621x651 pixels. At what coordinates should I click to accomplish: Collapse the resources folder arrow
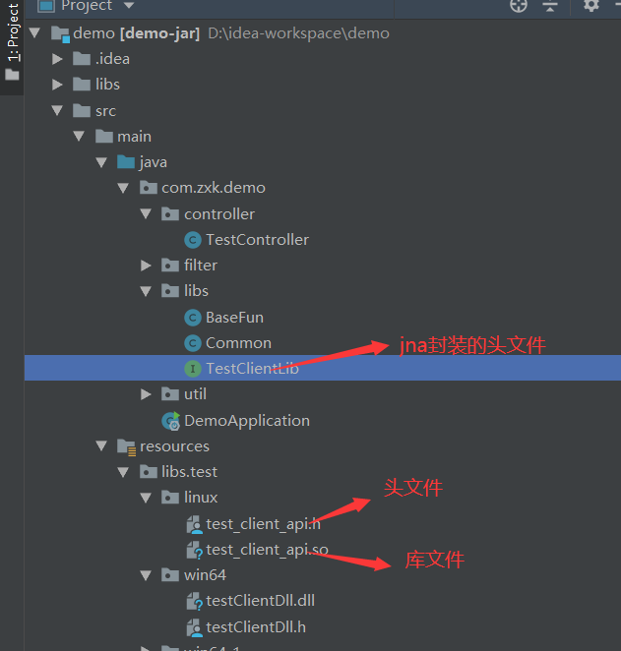click(101, 446)
